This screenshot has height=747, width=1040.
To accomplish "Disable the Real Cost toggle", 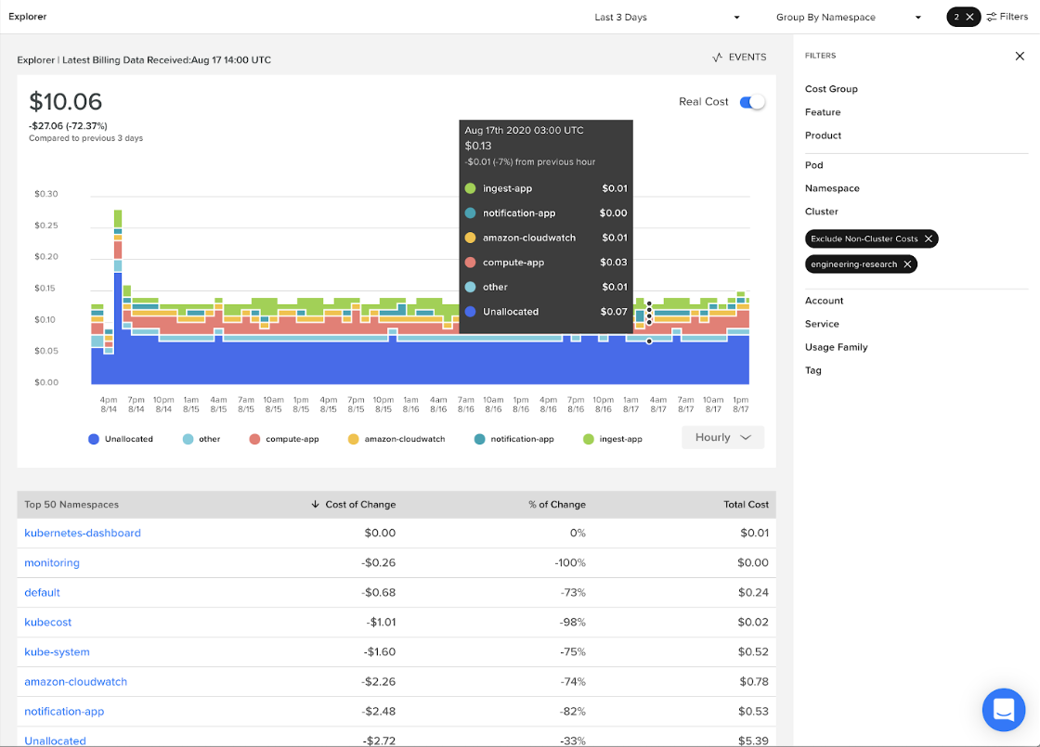I will (752, 102).
